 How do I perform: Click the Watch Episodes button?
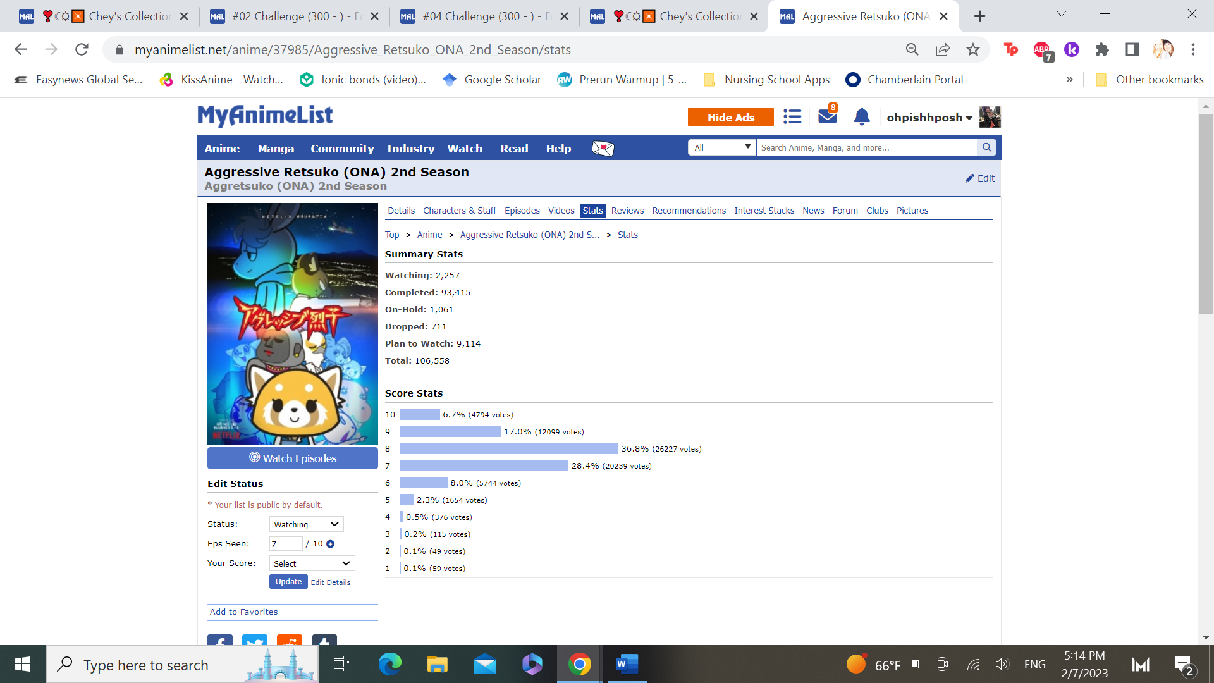point(293,458)
